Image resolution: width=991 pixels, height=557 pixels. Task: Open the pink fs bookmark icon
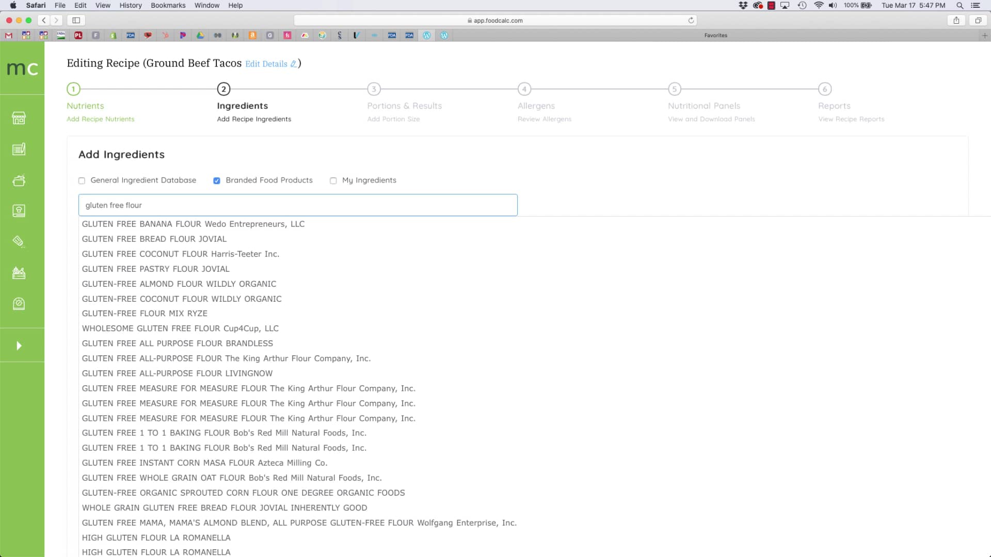click(287, 36)
